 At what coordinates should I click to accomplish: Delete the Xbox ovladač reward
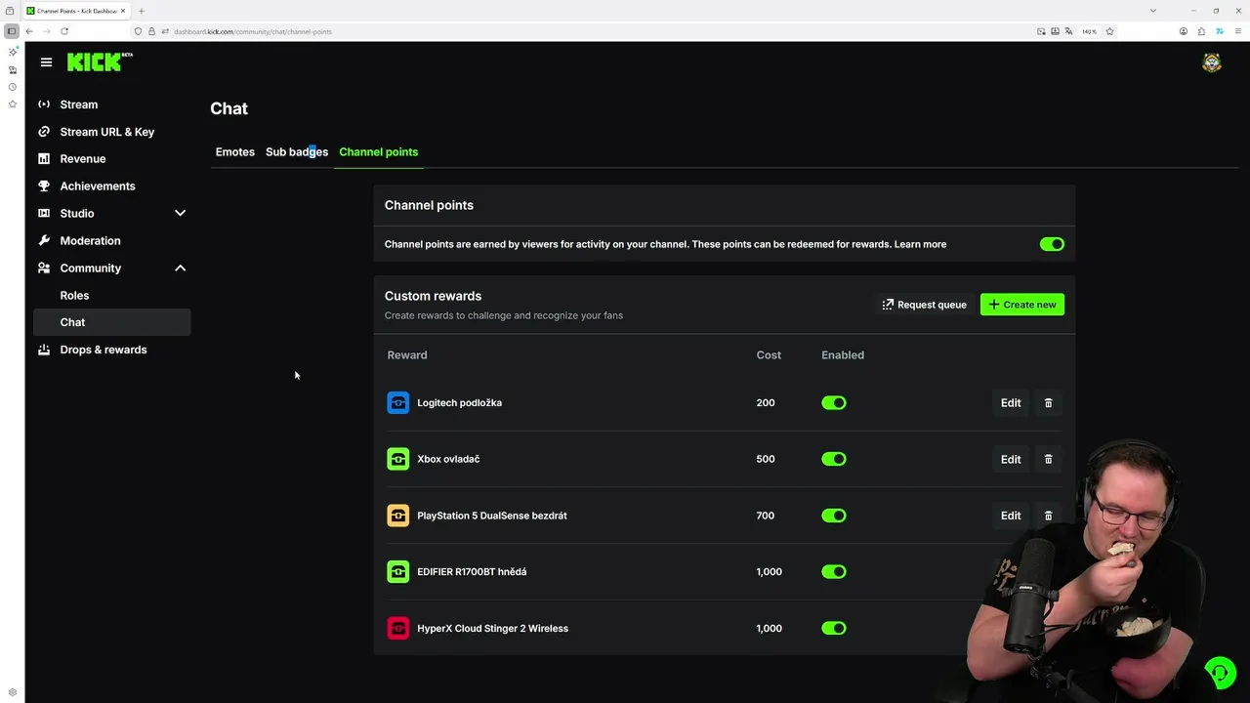[1049, 459]
